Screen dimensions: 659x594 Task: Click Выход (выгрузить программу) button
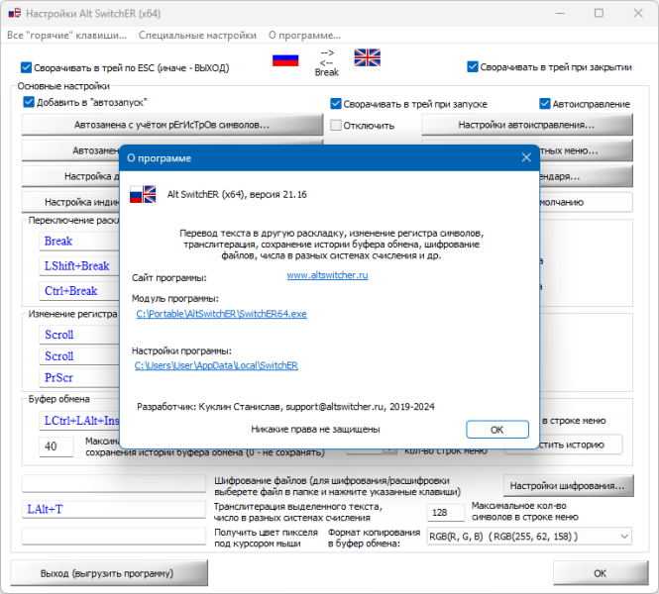(x=109, y=573)
